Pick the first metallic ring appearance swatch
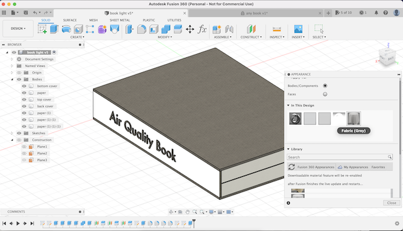This screenshot has width=403, height=231. pyautogui.click(x=295, y=119)
